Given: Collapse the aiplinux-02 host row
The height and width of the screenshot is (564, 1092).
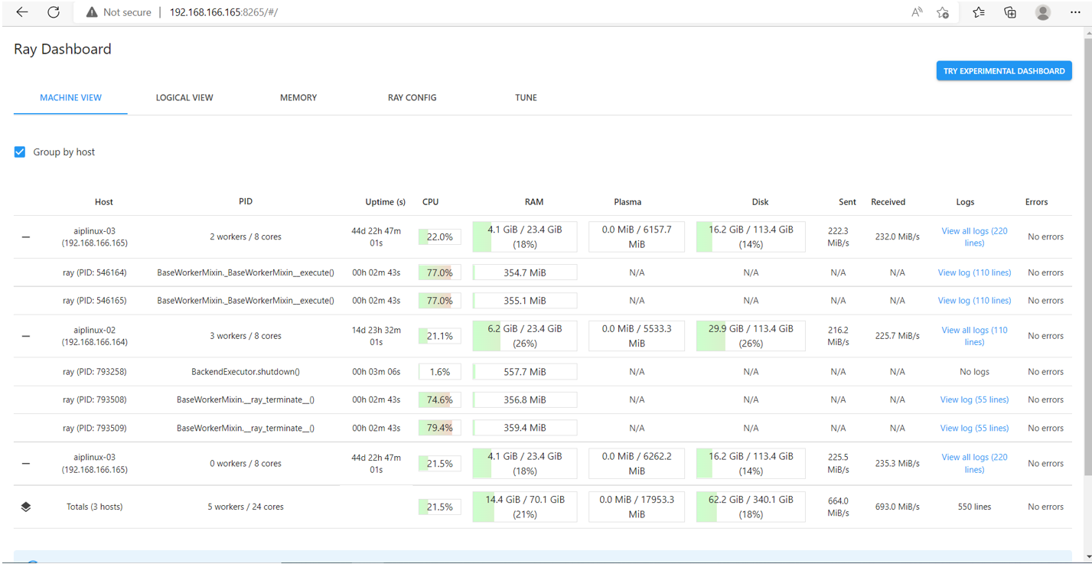Looking at the screenshot, I should coord(26,336).
